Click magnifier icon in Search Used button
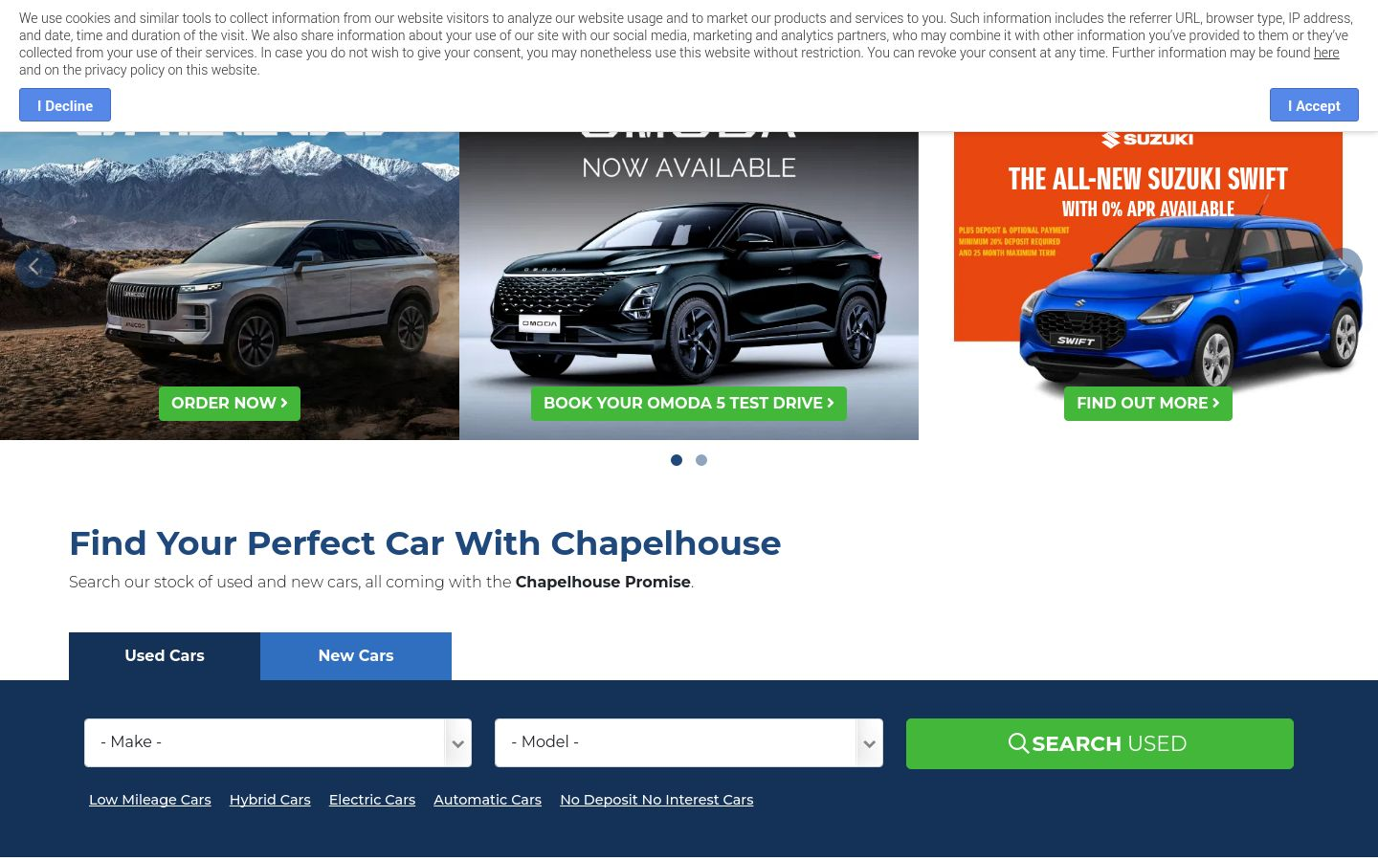 click(1019, 743)
